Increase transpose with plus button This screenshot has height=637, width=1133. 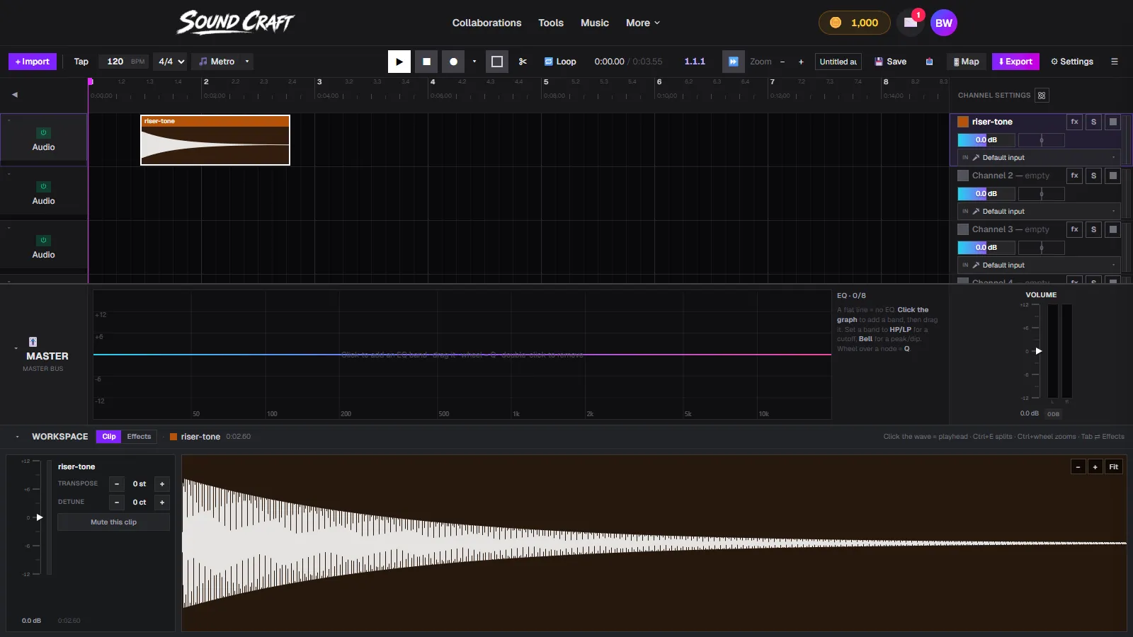coord(162,484)
